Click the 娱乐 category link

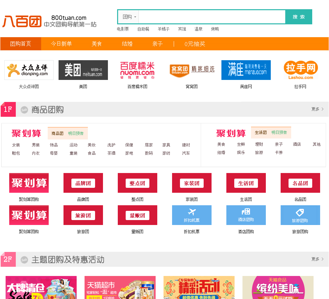[x=241, y=153]
